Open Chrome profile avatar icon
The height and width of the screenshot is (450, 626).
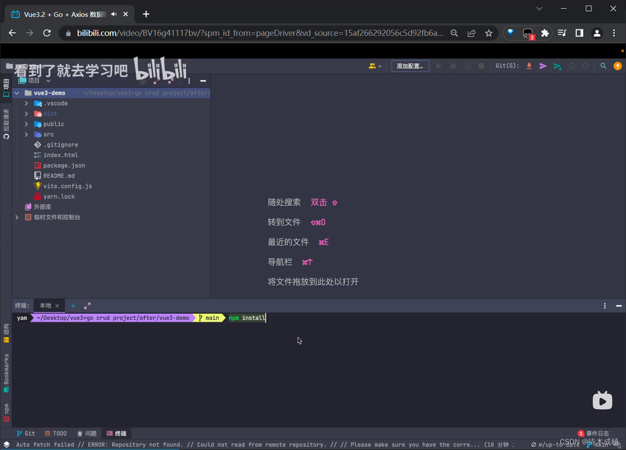pos(597,33)
